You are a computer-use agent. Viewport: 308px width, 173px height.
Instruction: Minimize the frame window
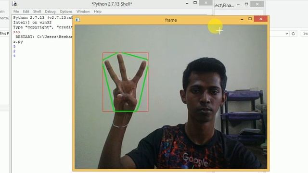pyautogui.click(x=242, y=19)
